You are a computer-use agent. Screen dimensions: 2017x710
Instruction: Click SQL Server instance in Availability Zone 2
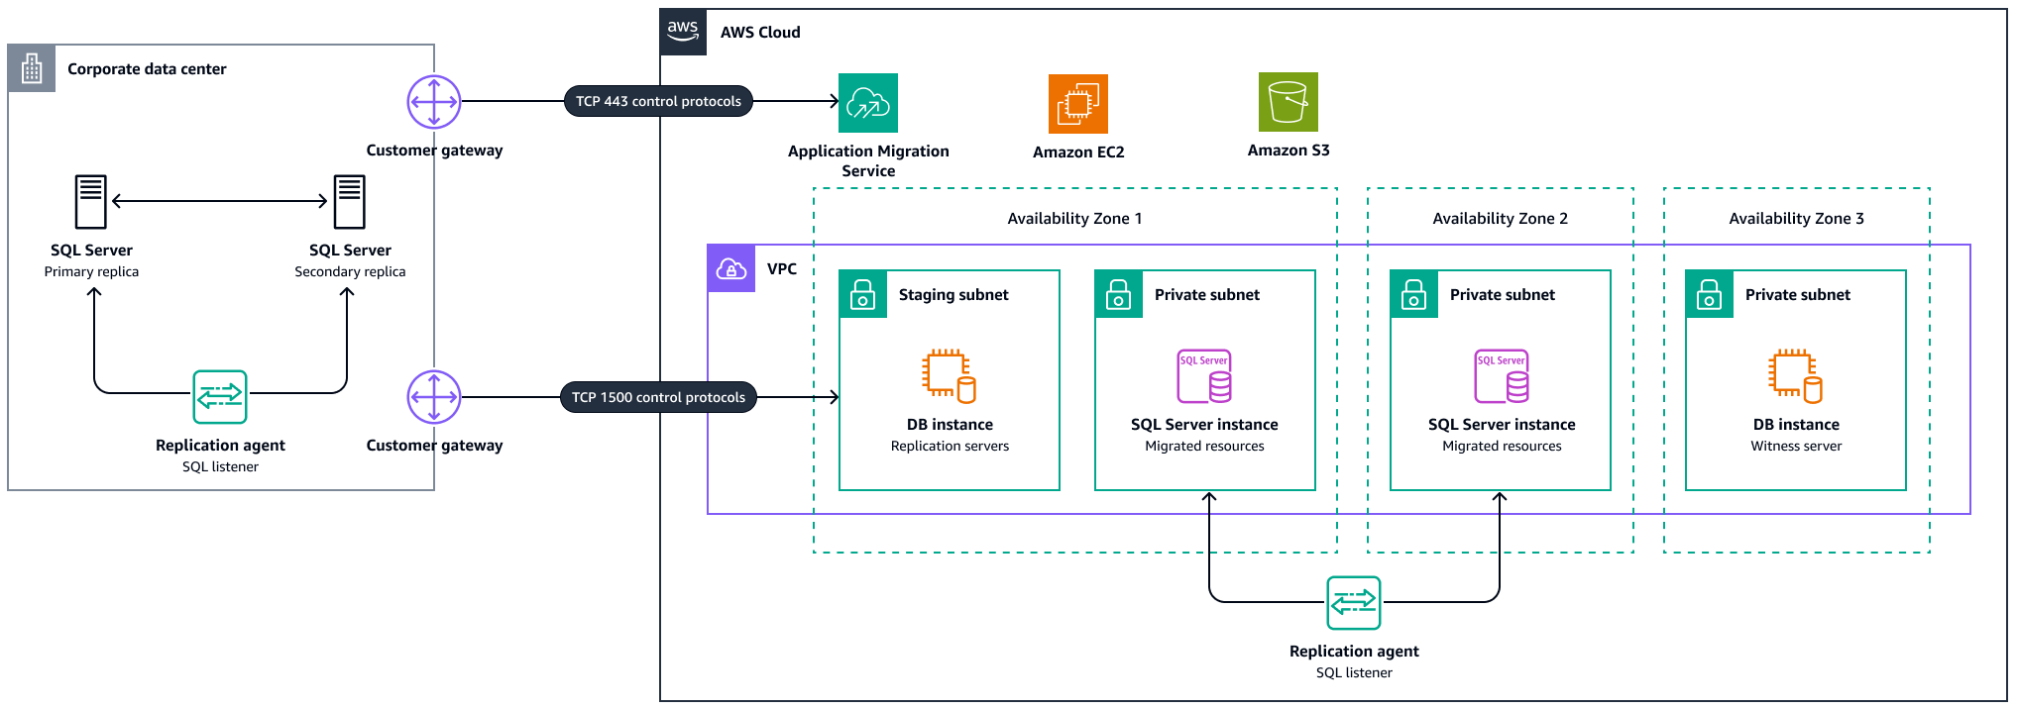[1501, 376]
